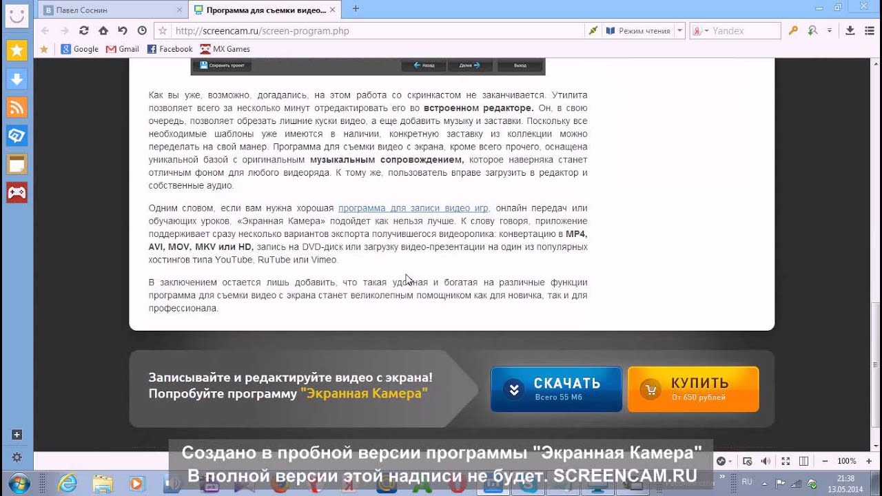
Task: Toggle mute with status bar speaker icon
Action: [765, 461]
